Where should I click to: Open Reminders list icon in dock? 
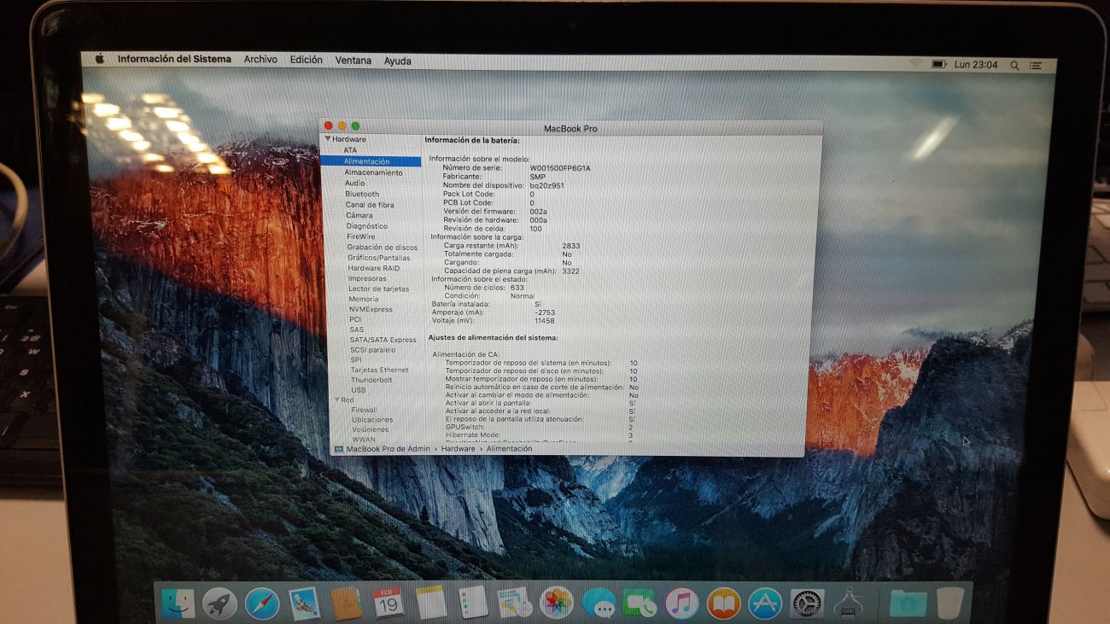pyautogui.click(x=473, y=603)
